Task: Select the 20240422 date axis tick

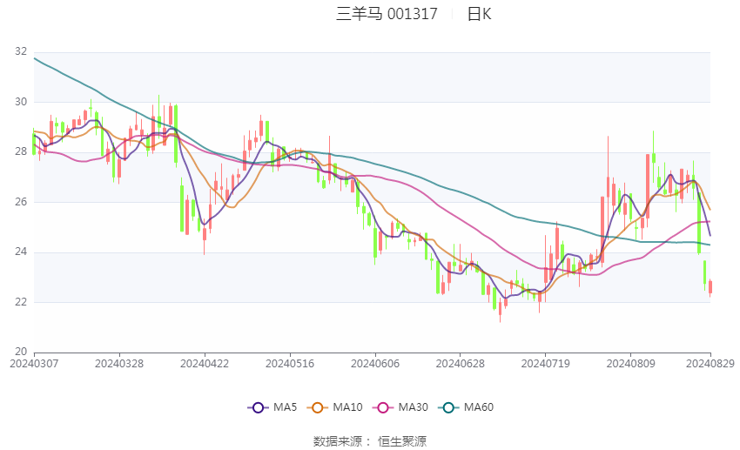Action: (x=205, y=364)
